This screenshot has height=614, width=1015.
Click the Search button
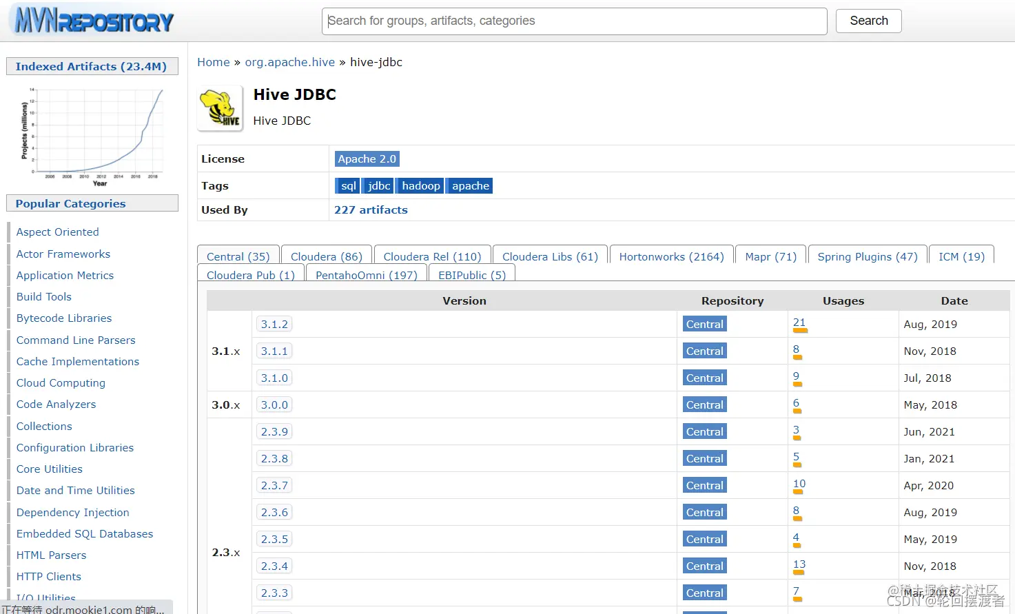(868, 21)
